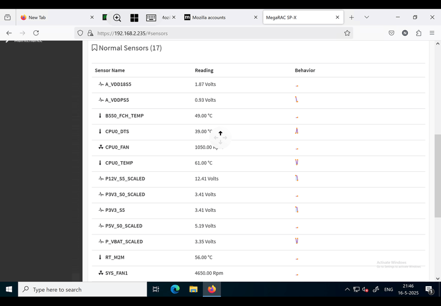The height and width of the screenshot is (306, 441).
Task: Close the New Tab tab
Action: 92,18
